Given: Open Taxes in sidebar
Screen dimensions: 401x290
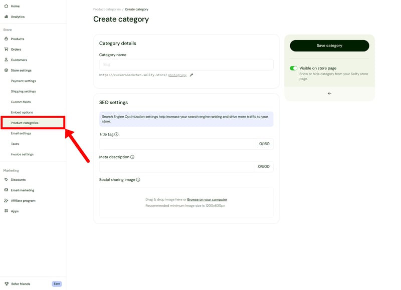Looking at the screenshot, I should click(15, 144).
